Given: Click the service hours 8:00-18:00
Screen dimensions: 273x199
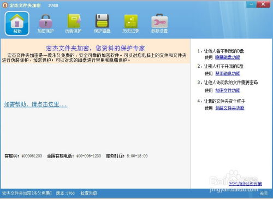Looking at the screenshot, I should [x=137, y=156].
